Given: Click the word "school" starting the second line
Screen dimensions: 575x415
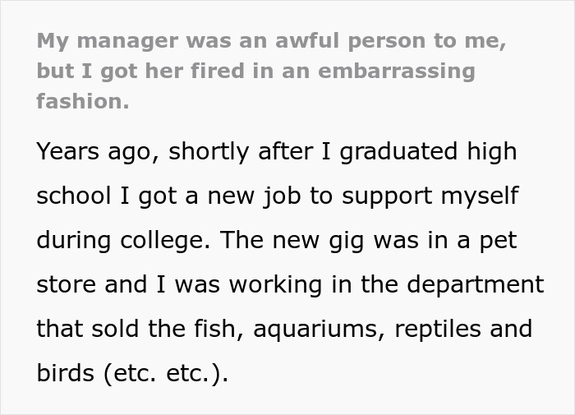Looking at the screenshot, I should pyautogui.click(x=72, y=196).
